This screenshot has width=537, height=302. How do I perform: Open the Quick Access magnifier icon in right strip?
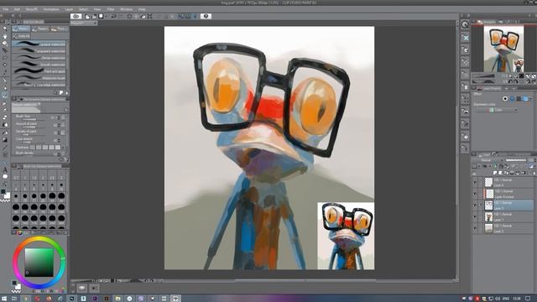click(465, 24)
